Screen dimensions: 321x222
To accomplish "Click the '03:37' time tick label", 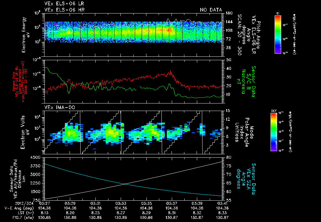I will pos(172,203).
